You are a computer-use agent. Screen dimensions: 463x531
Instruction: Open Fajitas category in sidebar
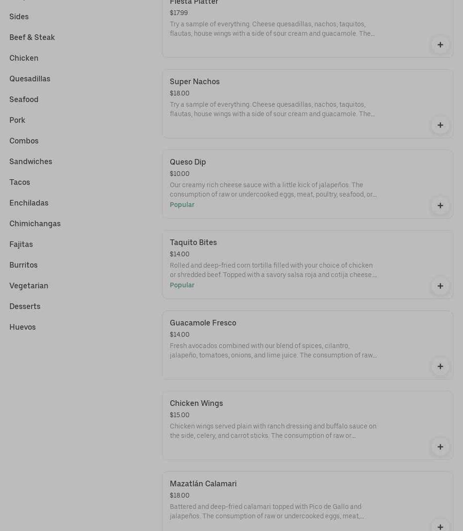point(21,245)
